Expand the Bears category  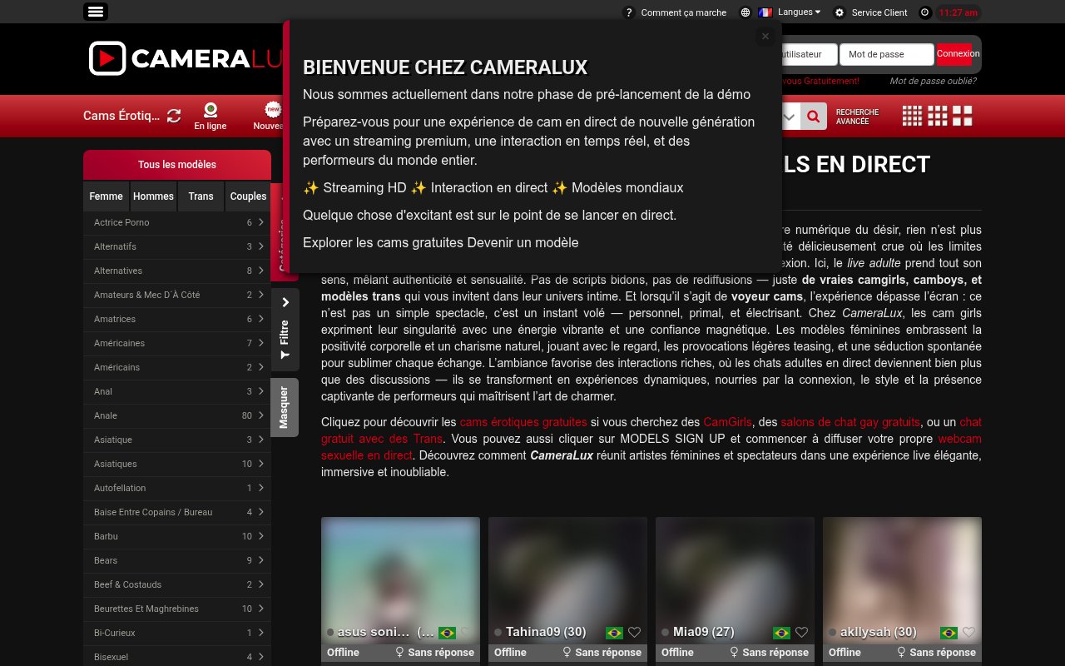point(177,561)
